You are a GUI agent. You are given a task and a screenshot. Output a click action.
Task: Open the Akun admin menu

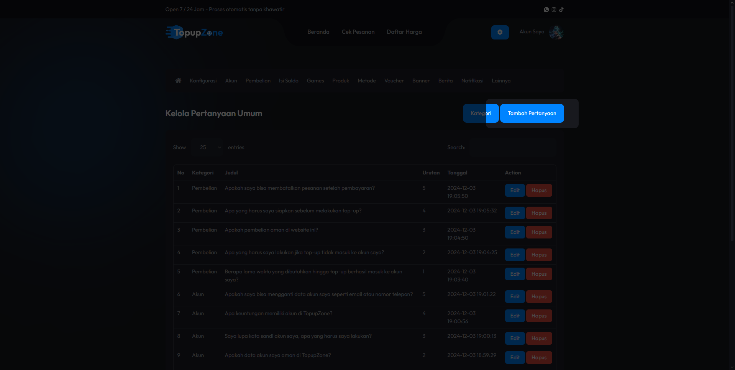pos(231,81)
